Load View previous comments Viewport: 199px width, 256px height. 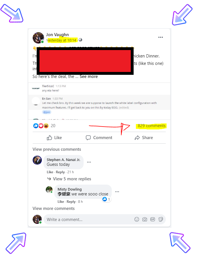(57, 149)
